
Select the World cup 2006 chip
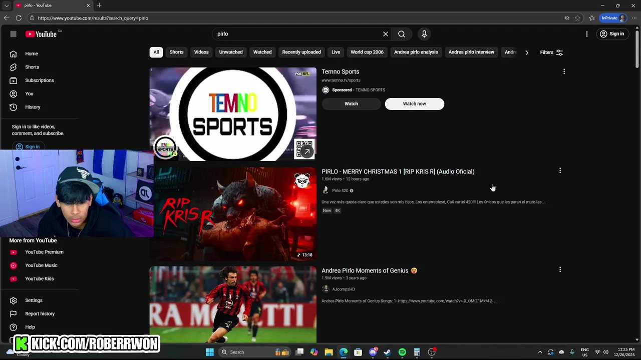point(367,52)
